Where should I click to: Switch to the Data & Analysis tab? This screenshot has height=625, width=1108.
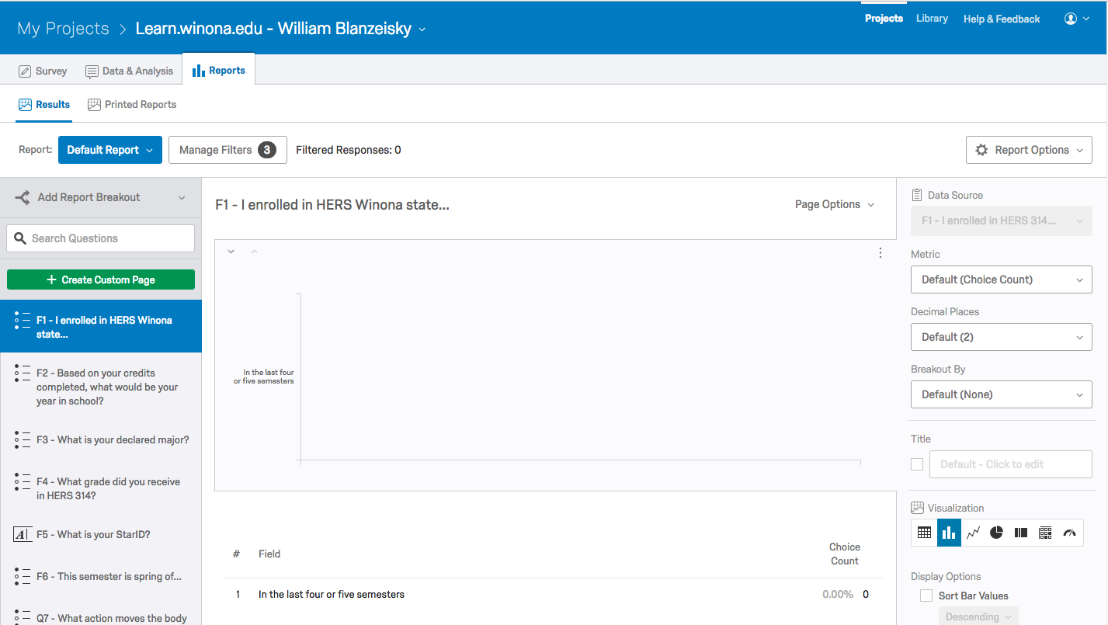pyautogui.click(x=130, y=71)
